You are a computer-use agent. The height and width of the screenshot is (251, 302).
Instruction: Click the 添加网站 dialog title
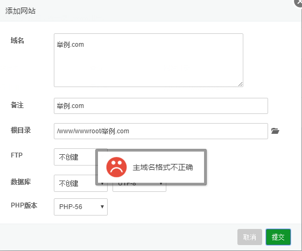(x=20, y=11)
